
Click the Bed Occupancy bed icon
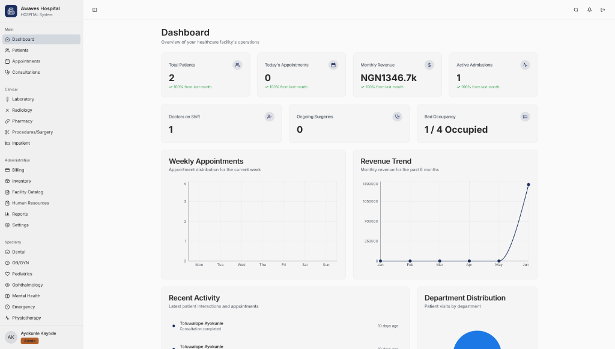525,117
